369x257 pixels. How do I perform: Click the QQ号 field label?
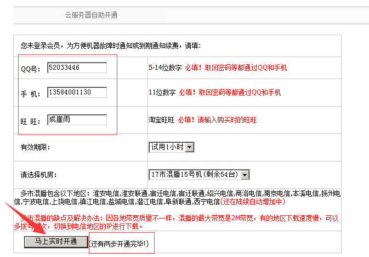pyautogui.click(x=31, y=69)
